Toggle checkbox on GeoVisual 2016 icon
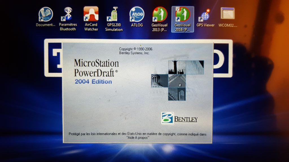Screen dimensions: 289x162 (177, 9)
